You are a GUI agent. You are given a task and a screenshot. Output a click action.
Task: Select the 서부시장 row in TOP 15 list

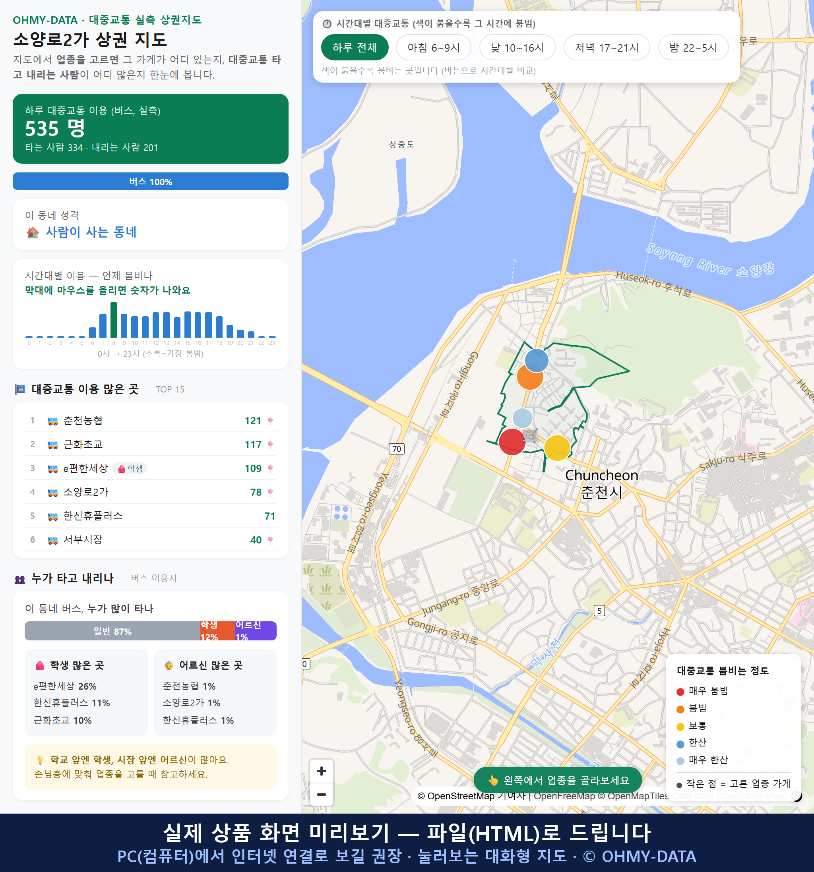coord(151,540)
